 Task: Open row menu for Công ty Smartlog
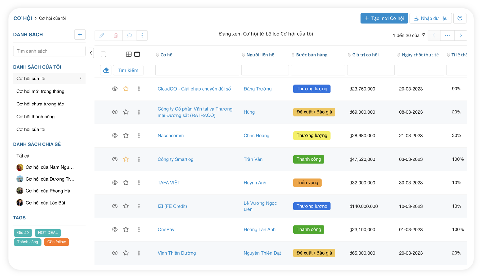pyautogui.click(x=139, y=159)
